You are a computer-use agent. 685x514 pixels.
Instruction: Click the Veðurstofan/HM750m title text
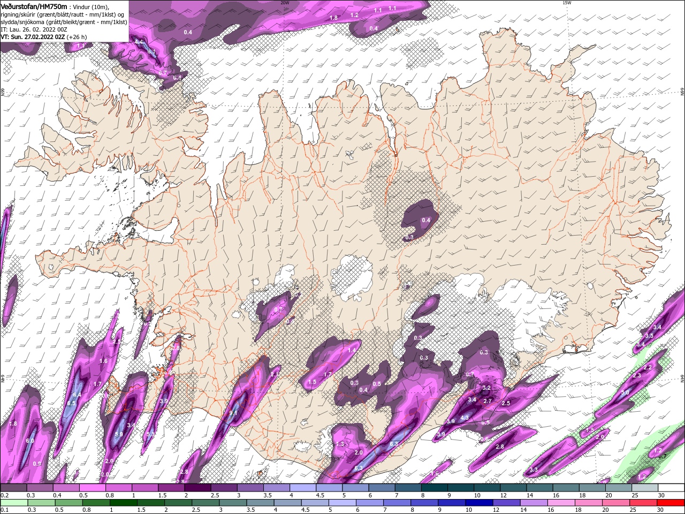coord(34,6)
